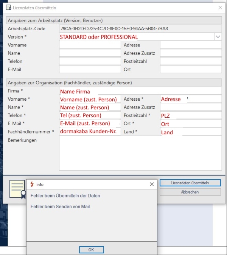Close the Info dialog with X
The height and width of the screenshot is (255, 227).
152,184
